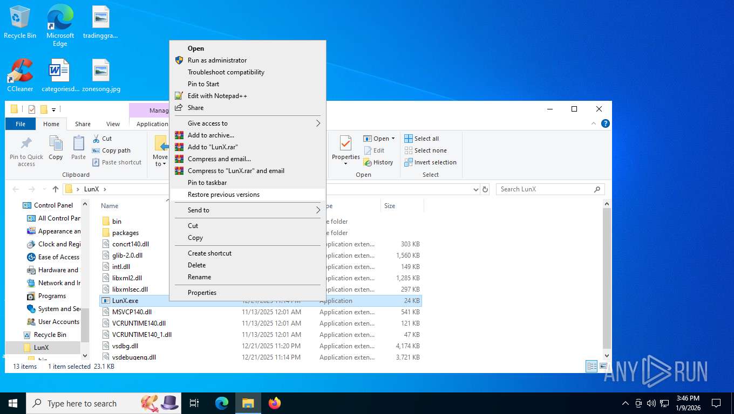Select Programs in navigation pane
The image size is (734, 414).
click(52, 296)
